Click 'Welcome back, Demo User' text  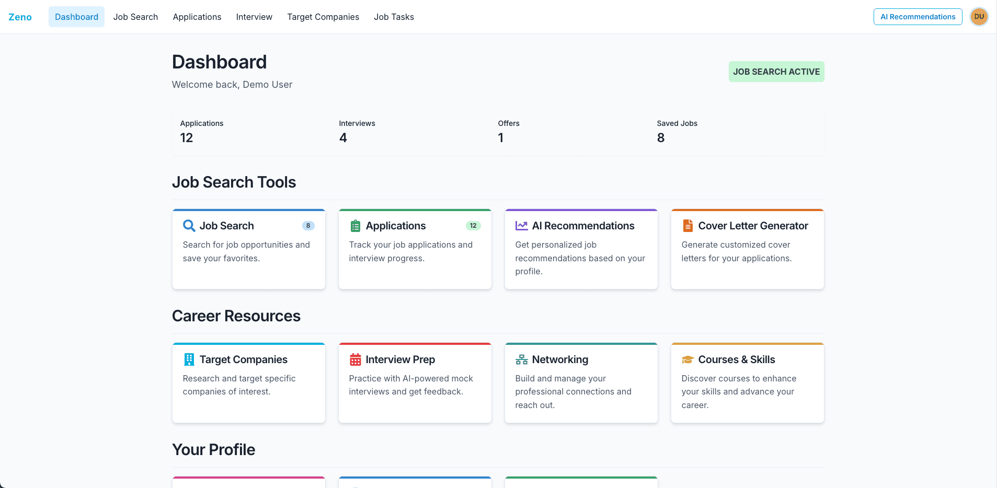point(232,85)
